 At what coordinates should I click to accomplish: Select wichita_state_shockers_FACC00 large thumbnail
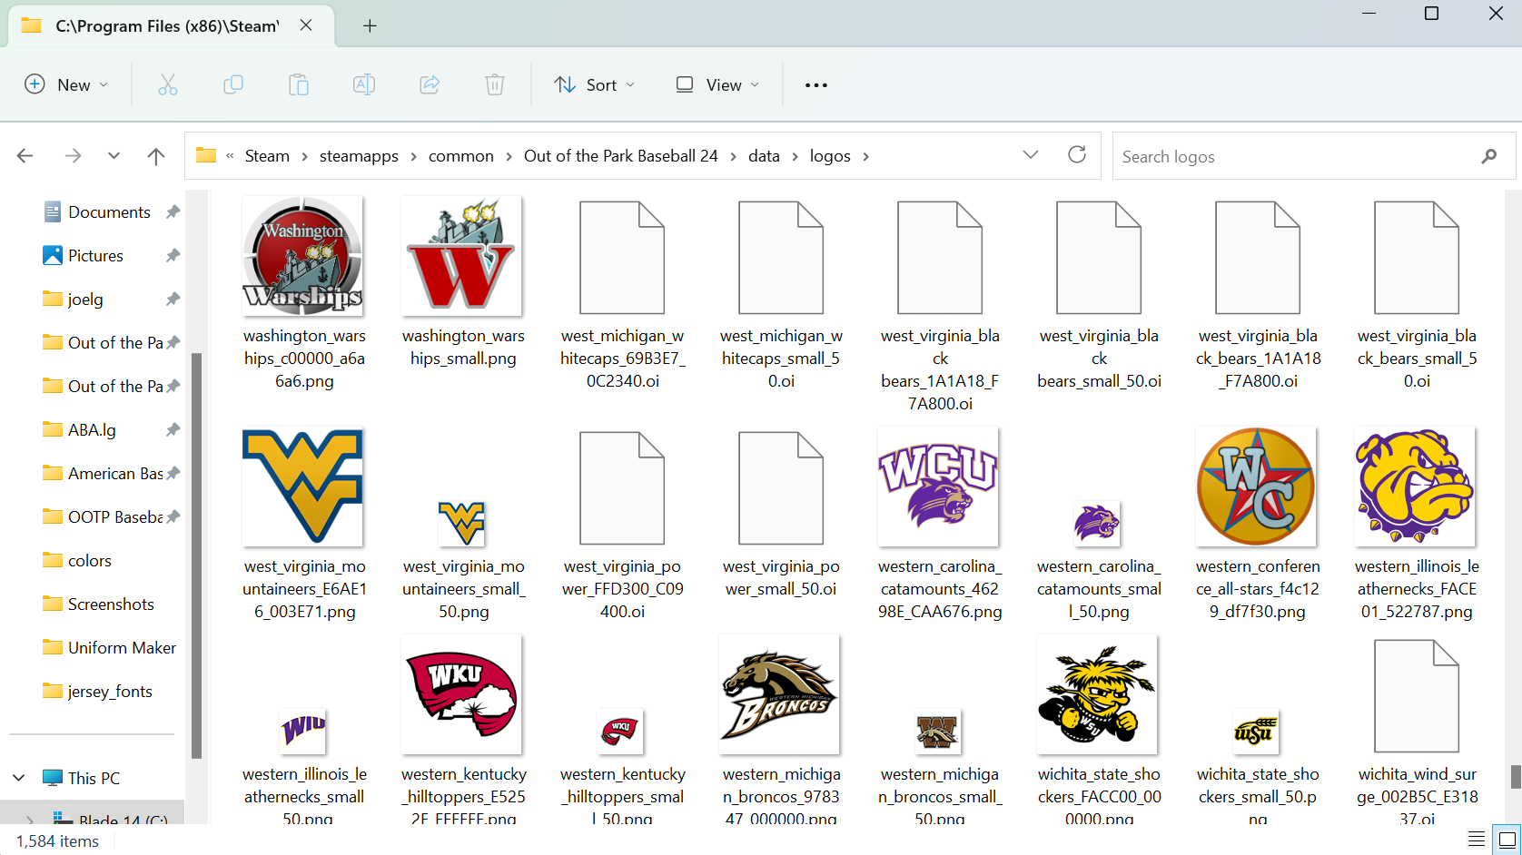(x=1098, y=694)
